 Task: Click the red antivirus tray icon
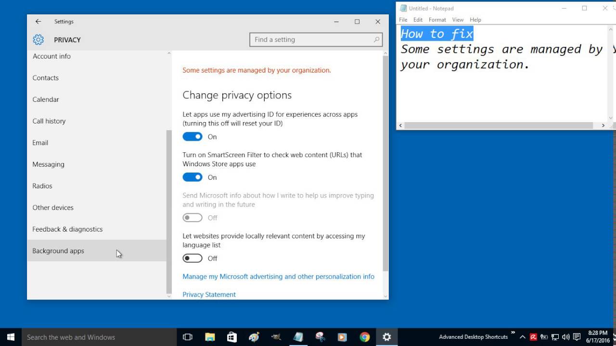pyautogui.click(x=534, y=337)
